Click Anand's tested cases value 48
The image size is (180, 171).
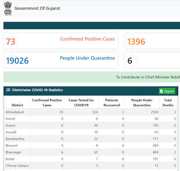96,126
